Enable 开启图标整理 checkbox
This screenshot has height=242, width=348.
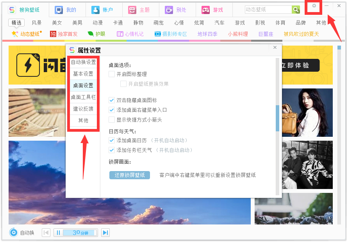[x=112, y=74]
